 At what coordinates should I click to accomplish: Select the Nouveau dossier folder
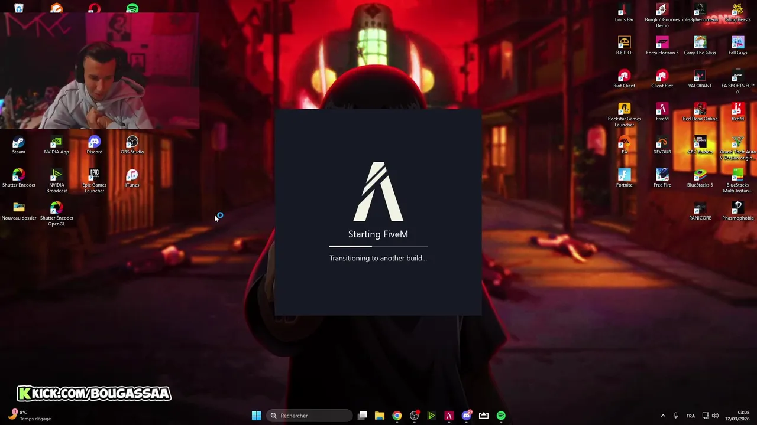coord(19,211)
